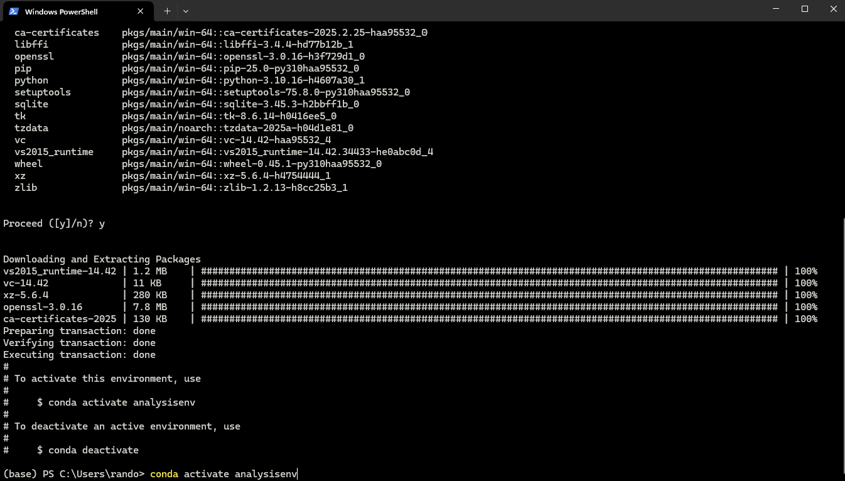Click the 100% label for ca-certificates-2025
The width and height of the screenshot is (845, 481).
[805, 319]
